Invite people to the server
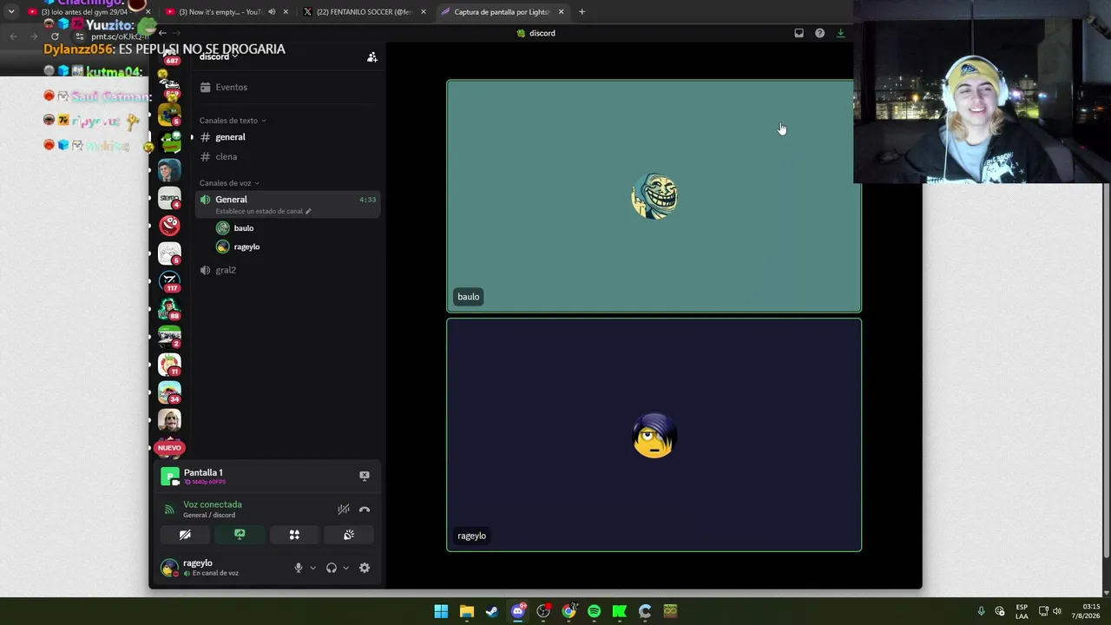 coord(372,57)
